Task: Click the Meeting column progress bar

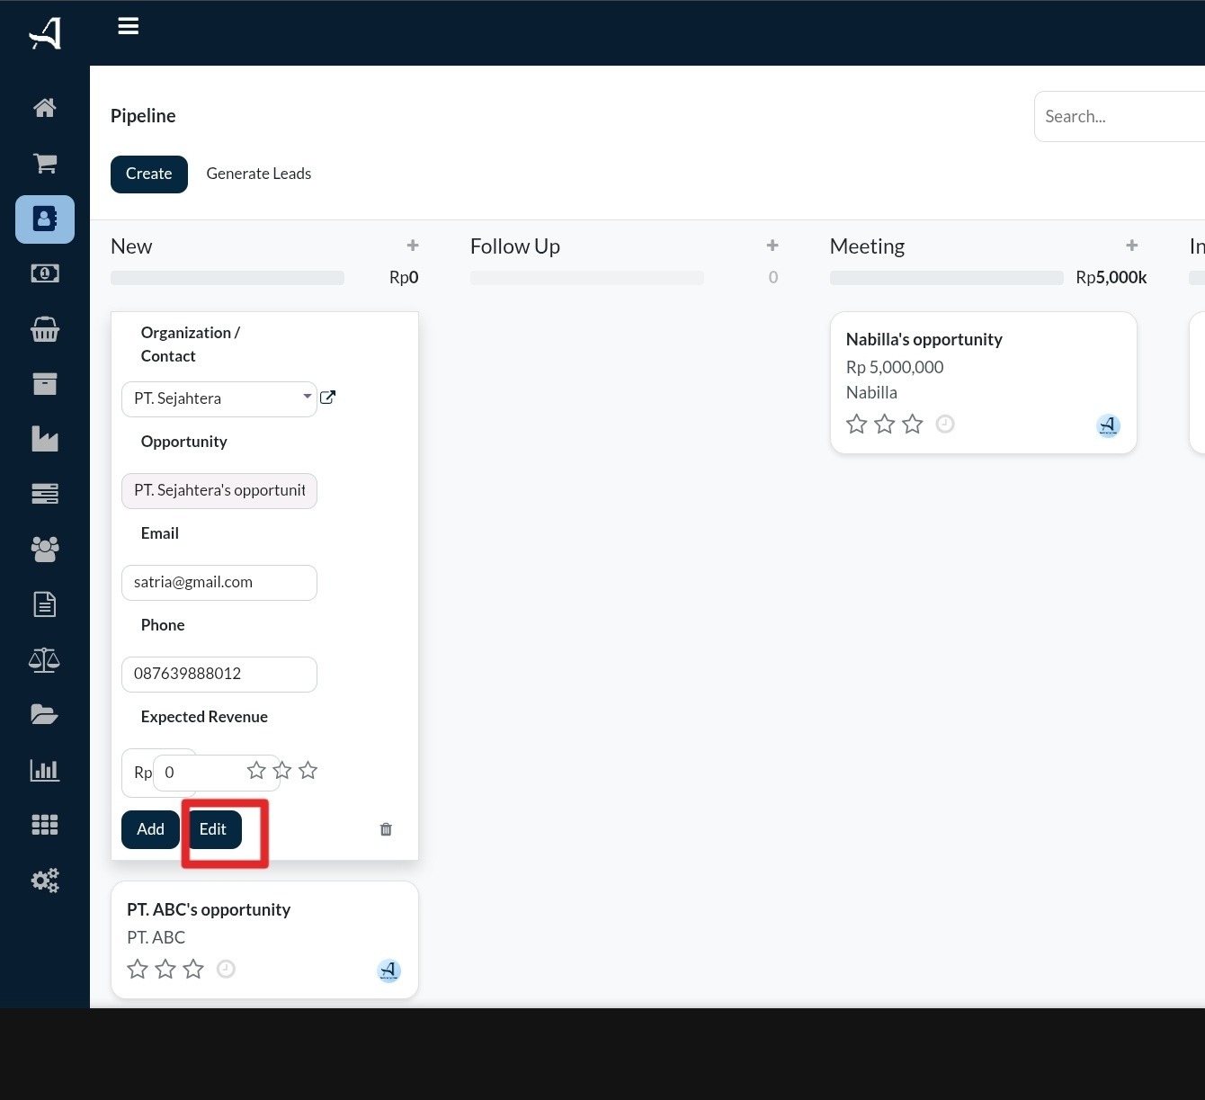Action: (947, 278)
